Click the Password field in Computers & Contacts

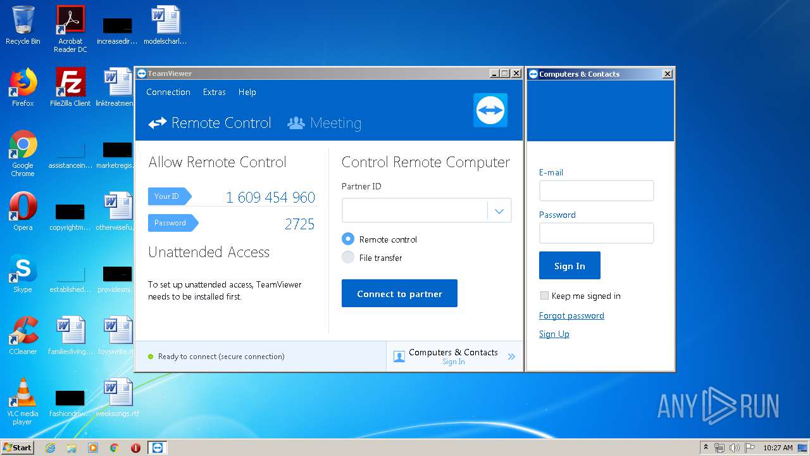click(x=596, y=233)
